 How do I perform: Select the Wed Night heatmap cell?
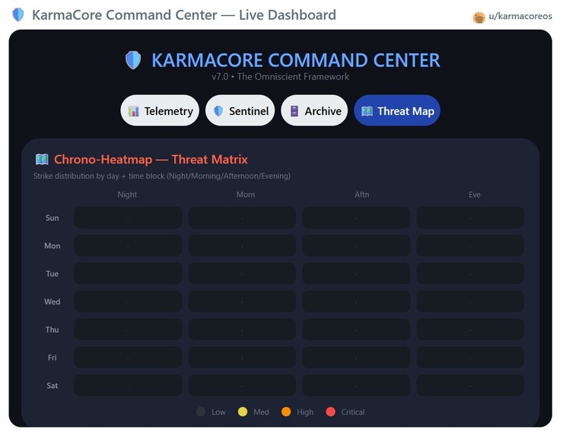pyautogui.click(x=128, y=301)
